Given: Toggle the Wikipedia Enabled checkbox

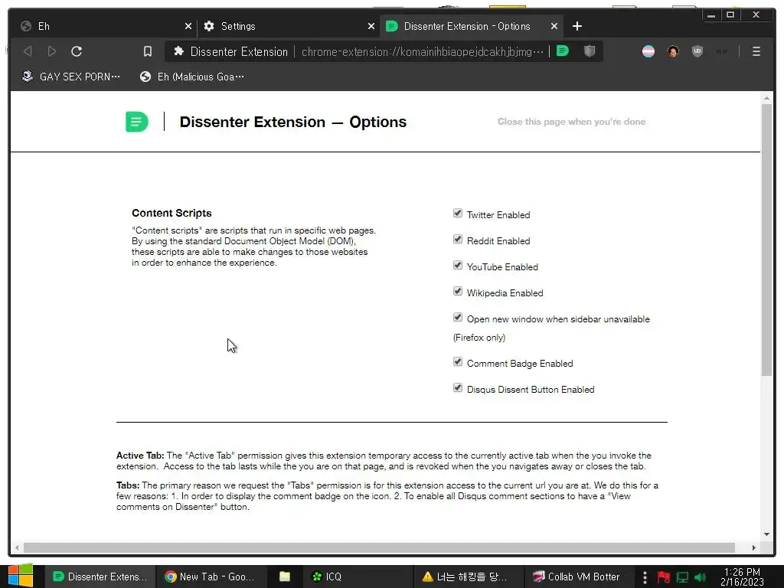Looking at the screenshot, I should pos(458,292).
